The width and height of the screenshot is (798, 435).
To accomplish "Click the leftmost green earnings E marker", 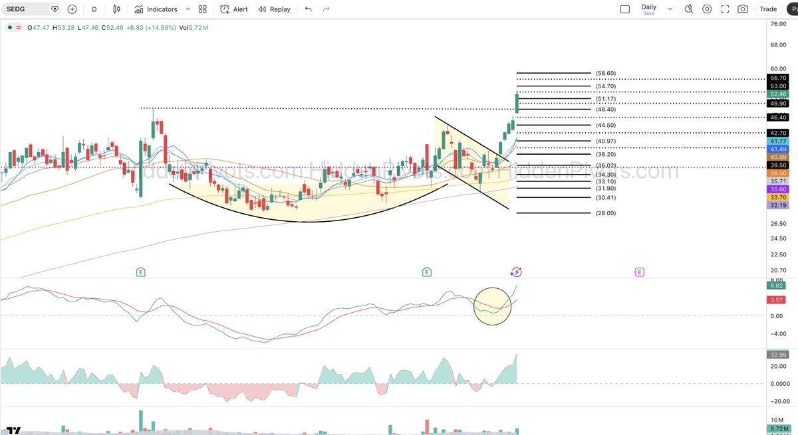I will (140, 272).
